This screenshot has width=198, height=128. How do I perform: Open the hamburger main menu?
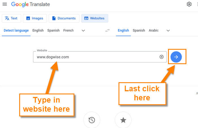pyautogui.click(x=5, y=4)
